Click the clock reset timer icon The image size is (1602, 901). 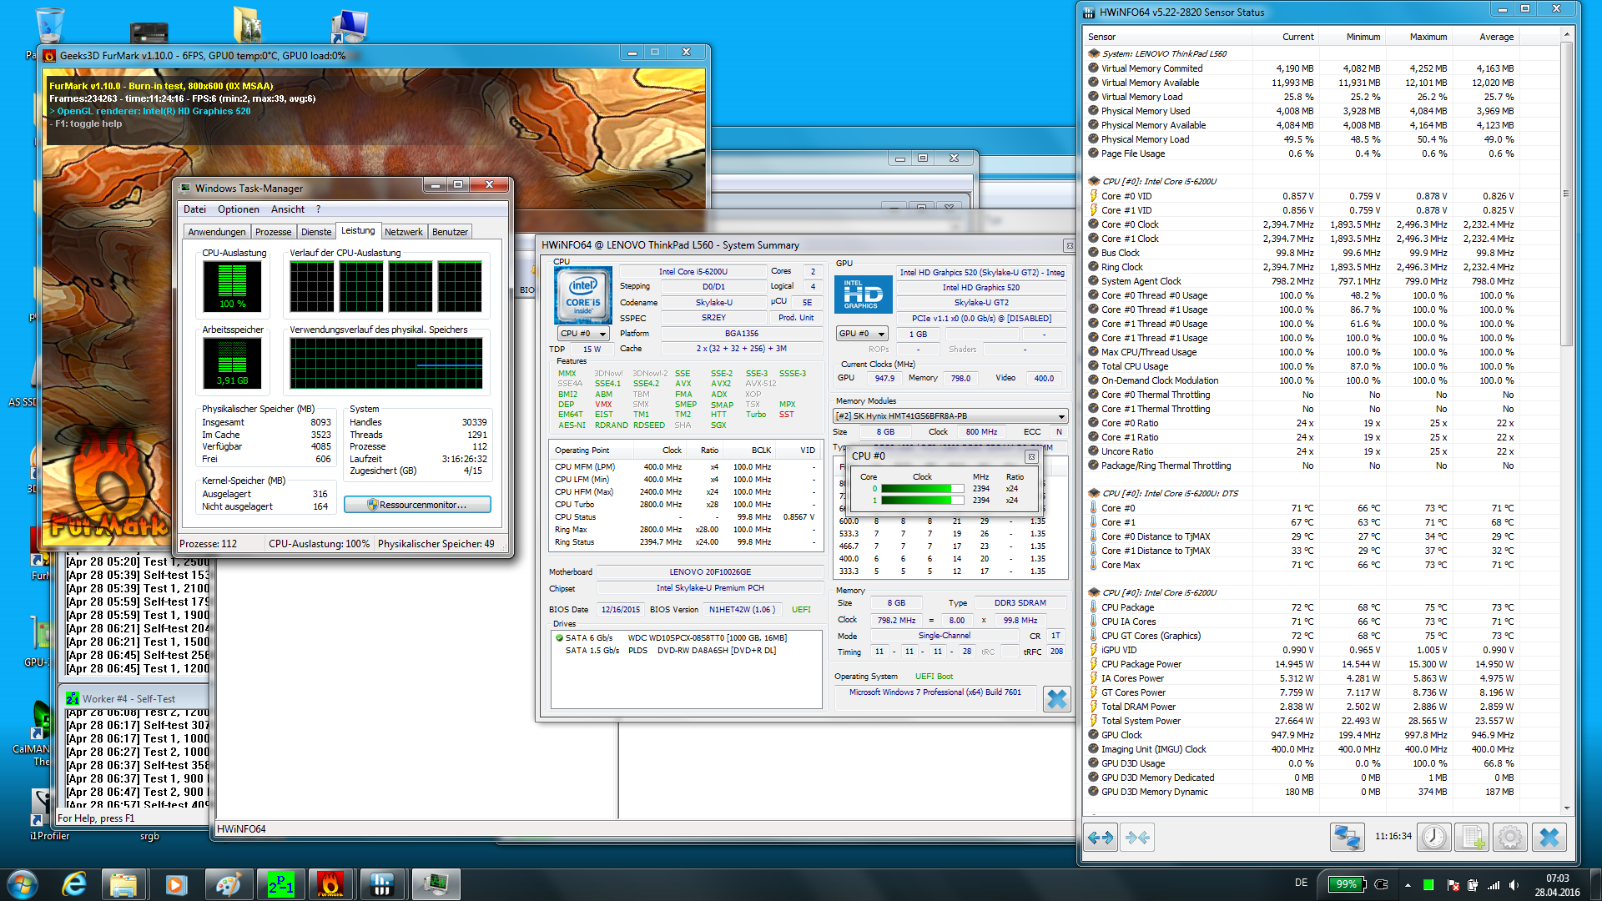pyautogui.click(x=1434, y=837)
